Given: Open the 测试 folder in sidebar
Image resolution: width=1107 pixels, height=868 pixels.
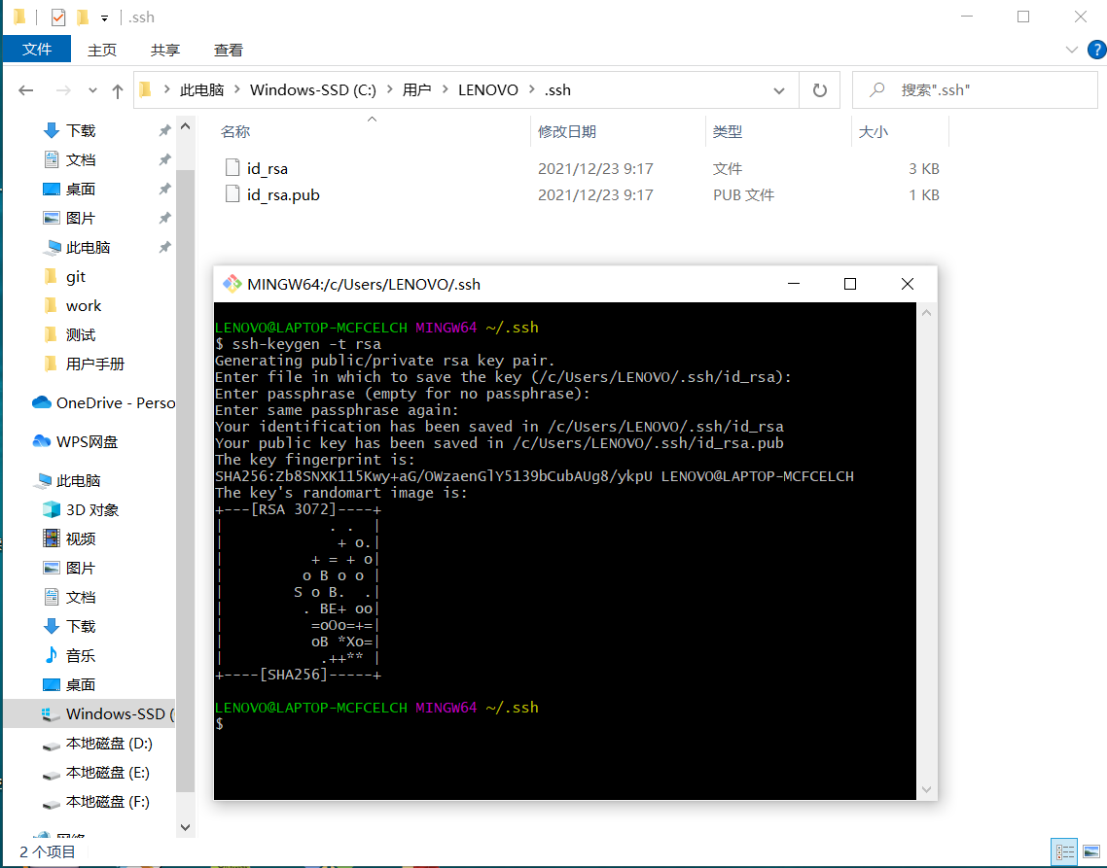Looking at the screenshot, I should pyautogui.click(x=81, y=334).
